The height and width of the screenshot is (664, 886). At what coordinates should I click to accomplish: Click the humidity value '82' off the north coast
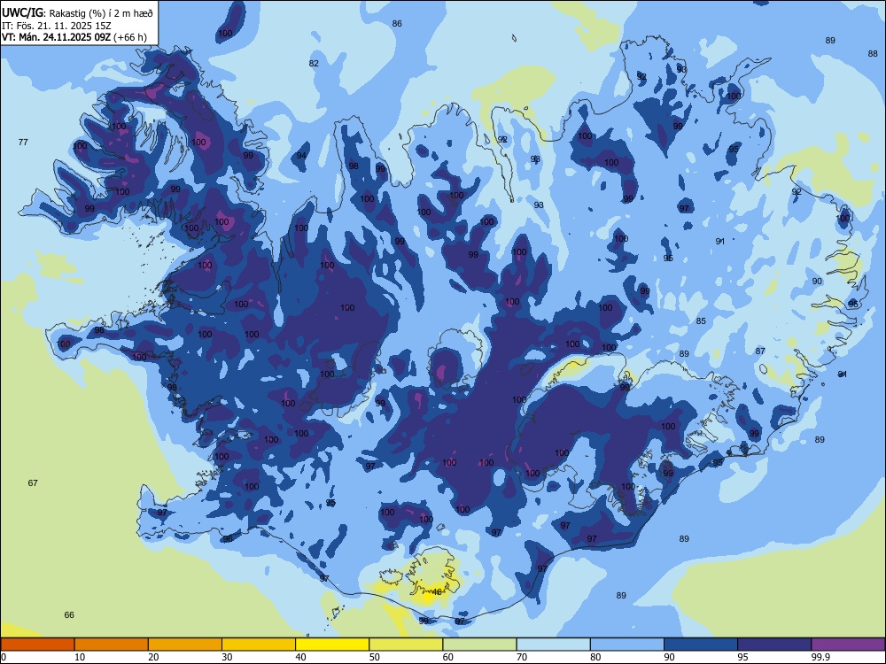pyautogui.click(x=314, y=63)
